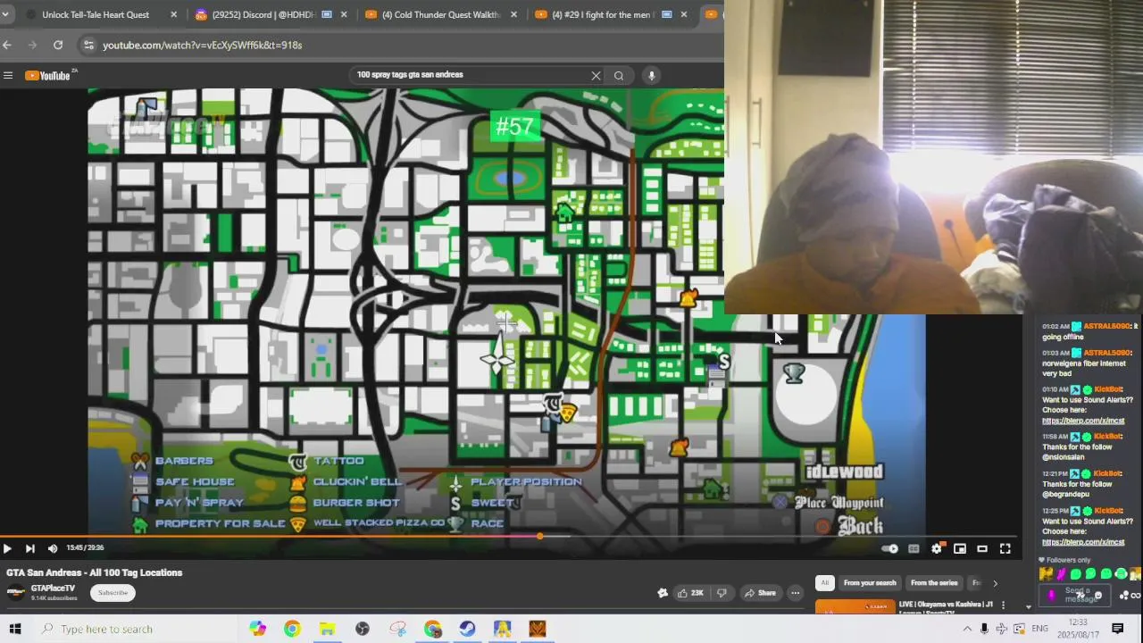Image resolution: width=1143 pixels, height=643 pixels.
Task: Clear the YouTube search text
Action: [596, 76]
